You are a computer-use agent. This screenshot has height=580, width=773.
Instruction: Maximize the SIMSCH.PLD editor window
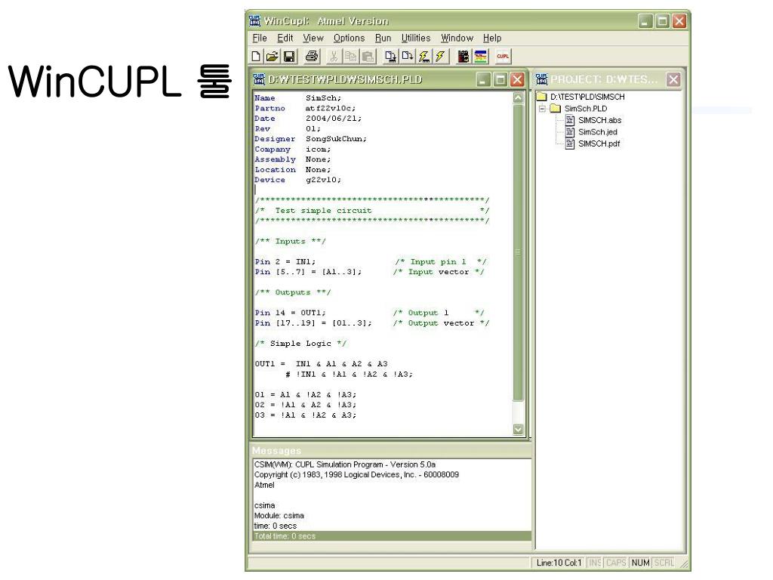click(500, 79)
